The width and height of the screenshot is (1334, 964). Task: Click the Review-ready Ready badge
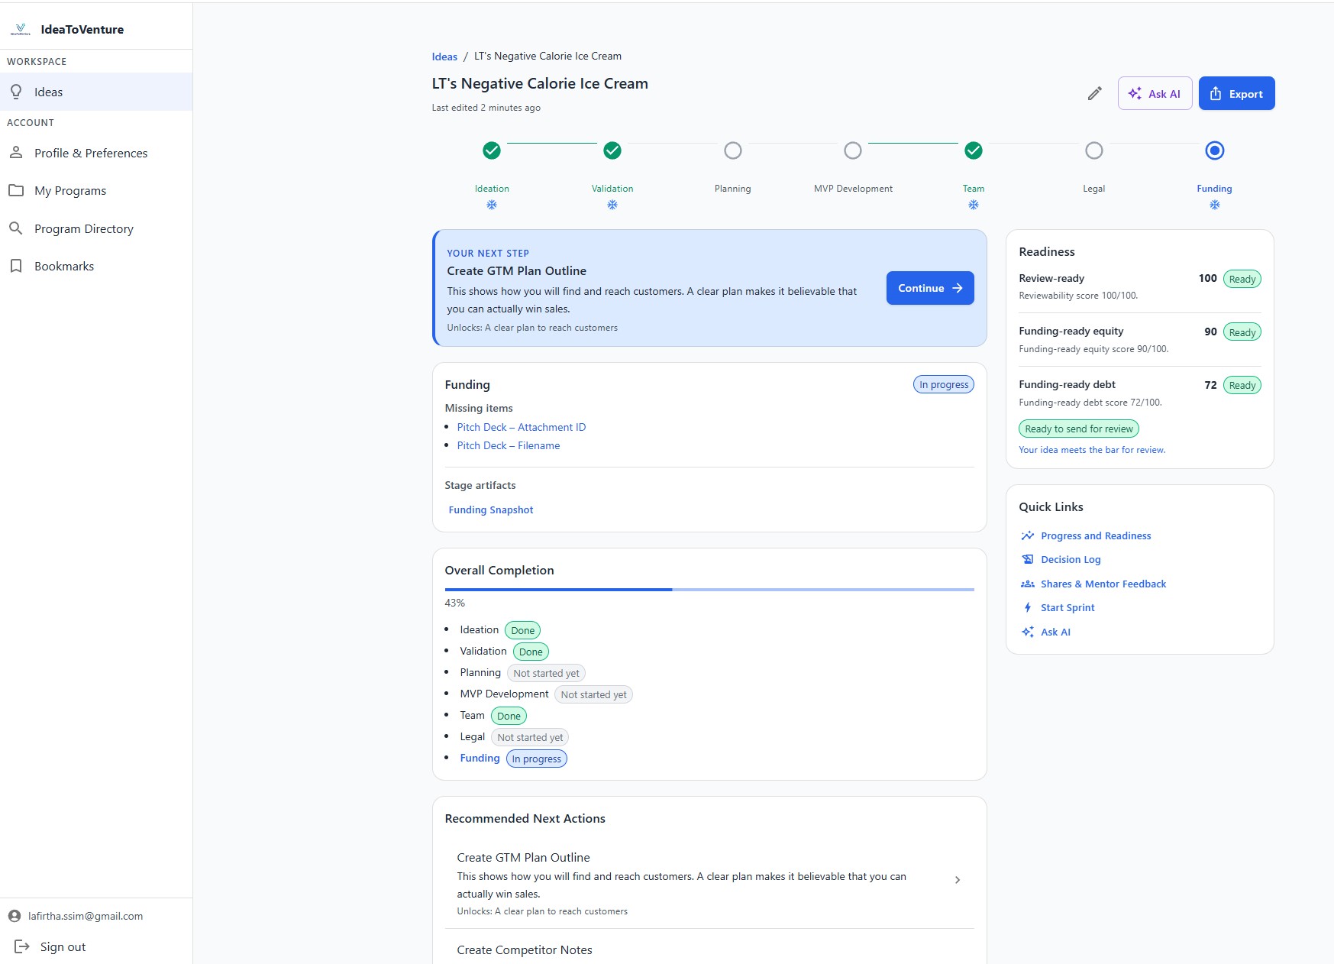pyautogui.click(x=1242, y=279)
